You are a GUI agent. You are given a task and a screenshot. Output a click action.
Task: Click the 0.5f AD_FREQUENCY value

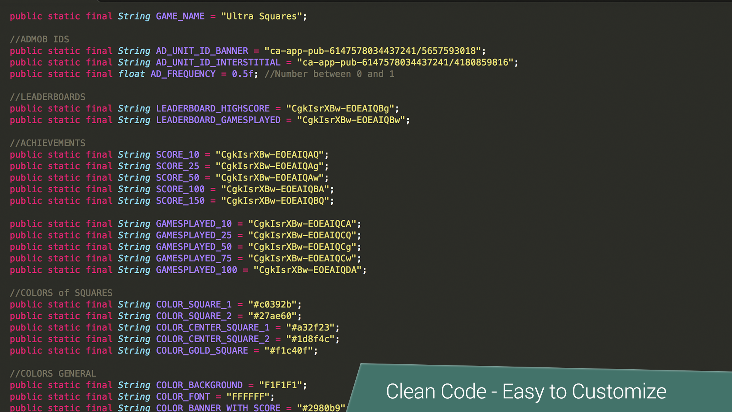(x=242, y=74)
